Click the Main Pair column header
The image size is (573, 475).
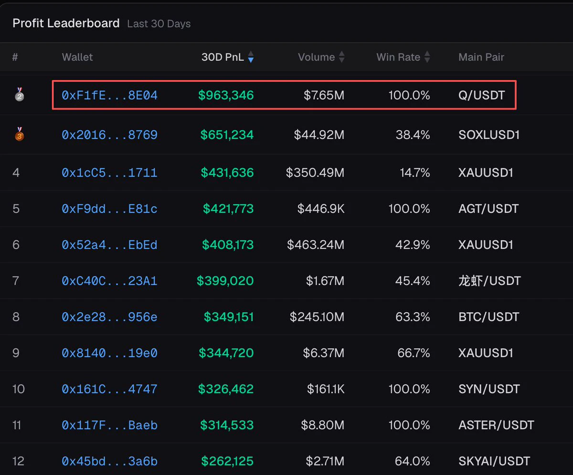pos(481,57)
